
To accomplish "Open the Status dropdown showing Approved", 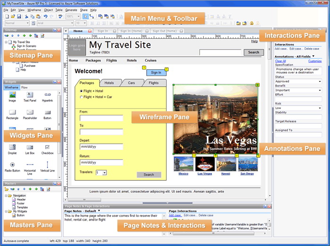I will pyautogui.click(x=298, y=82).
